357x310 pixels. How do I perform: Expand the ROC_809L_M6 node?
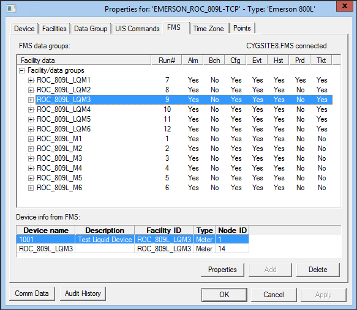point(31,188)
